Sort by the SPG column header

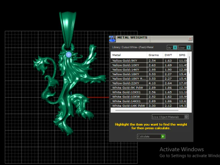tap(182, 55)
